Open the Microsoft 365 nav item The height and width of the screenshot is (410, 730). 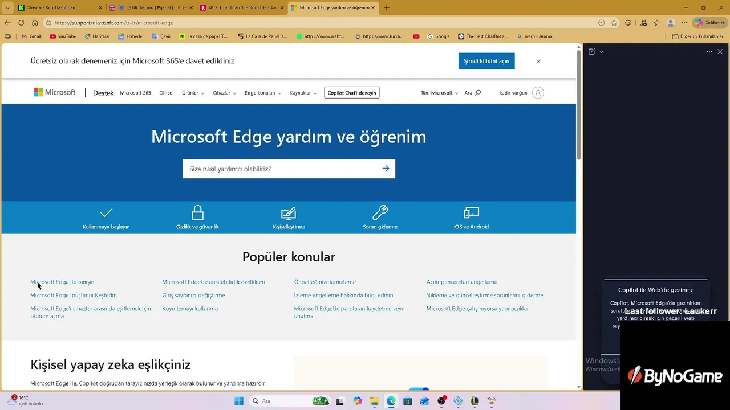coord(135,93)
